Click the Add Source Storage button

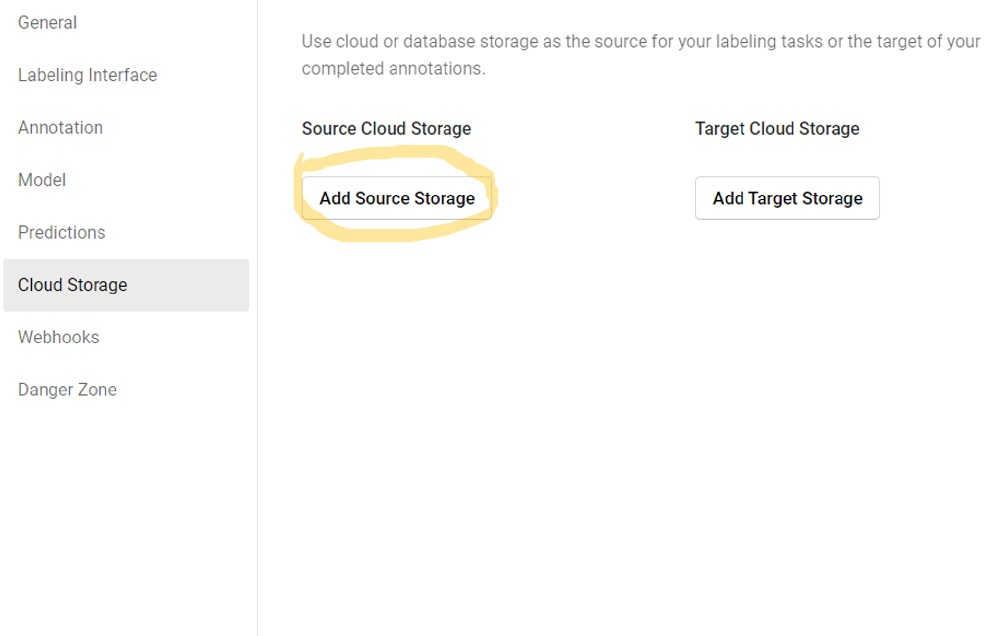(396, 198)
